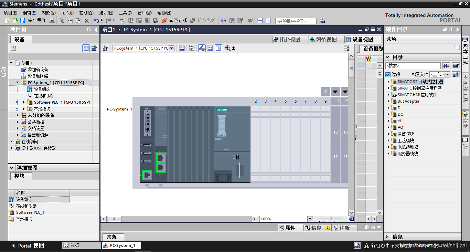
Task: Click the project search input field
Action: (x=296, y=21)
